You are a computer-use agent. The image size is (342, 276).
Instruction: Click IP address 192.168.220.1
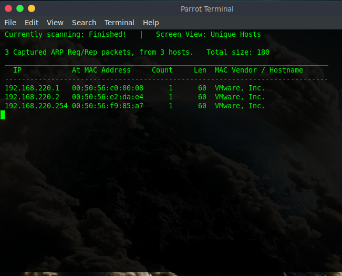pyautogui.click(x=32, y=88)
